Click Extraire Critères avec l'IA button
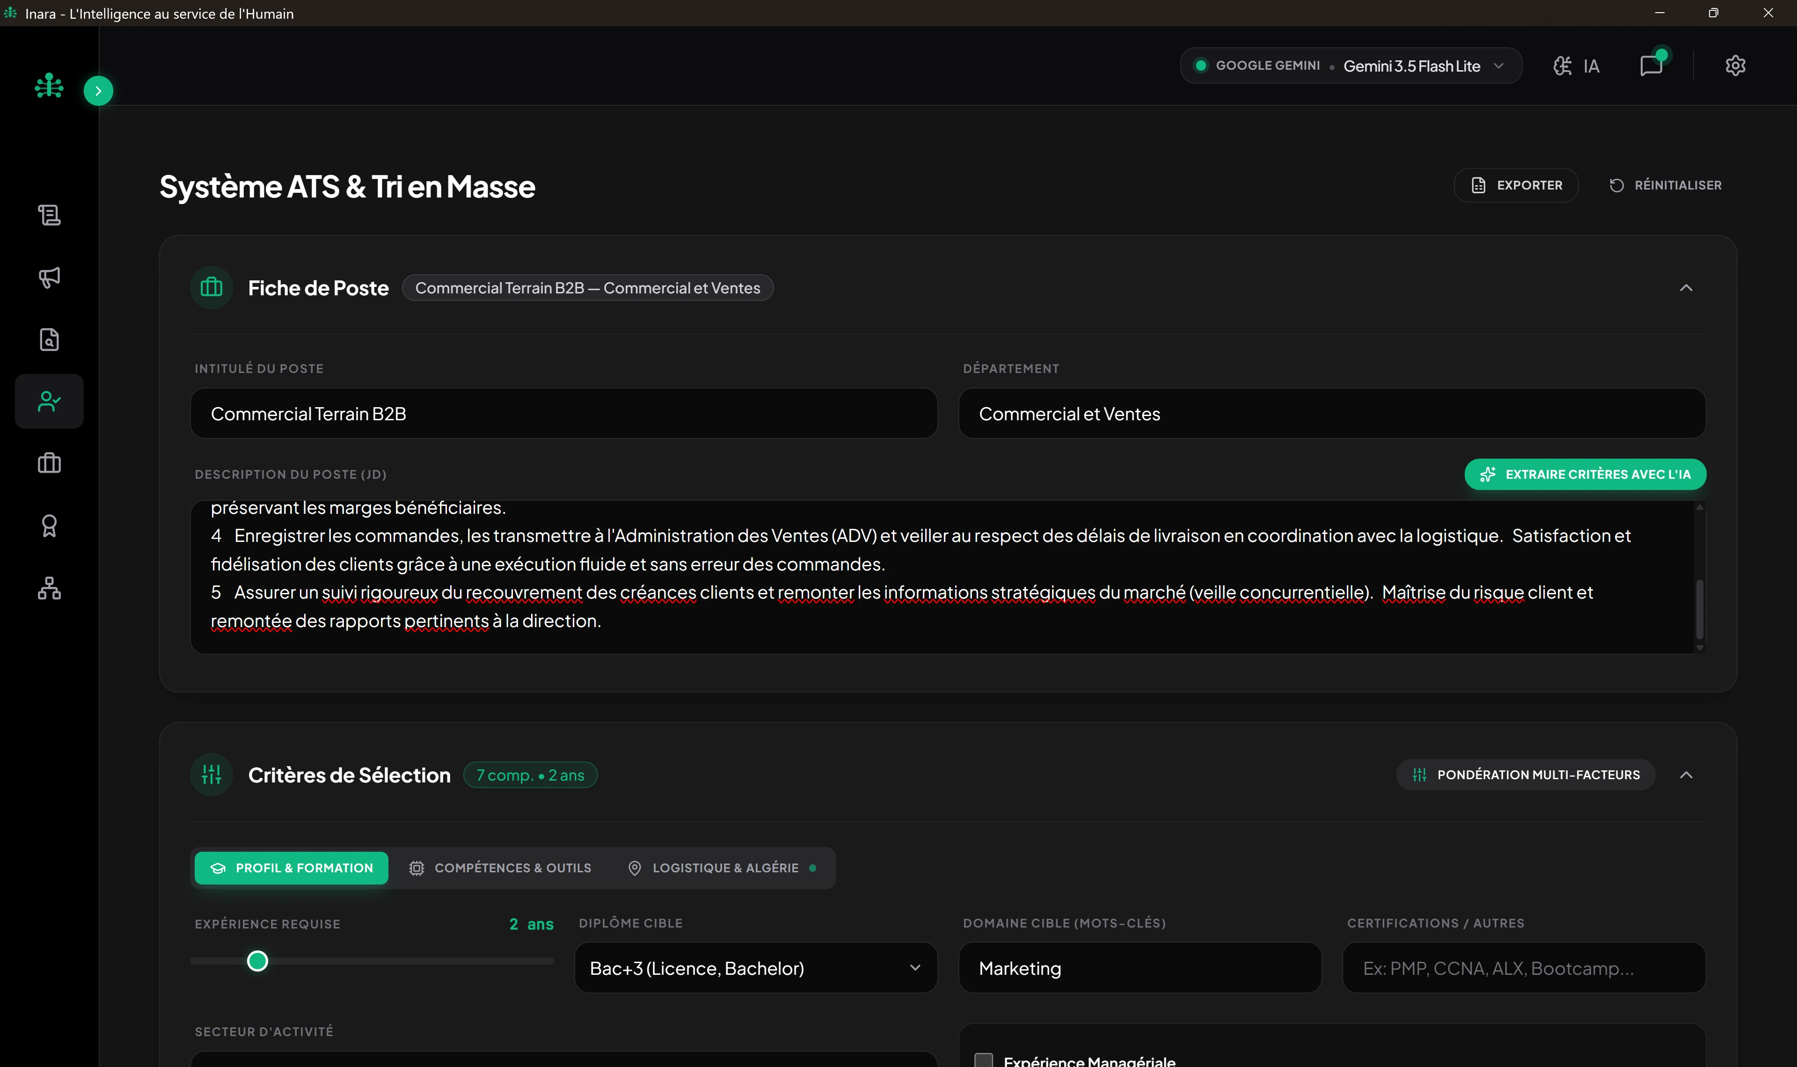Image resolution: width=1797 pixels, height=1067 pixels. [x=1585, y=474]
